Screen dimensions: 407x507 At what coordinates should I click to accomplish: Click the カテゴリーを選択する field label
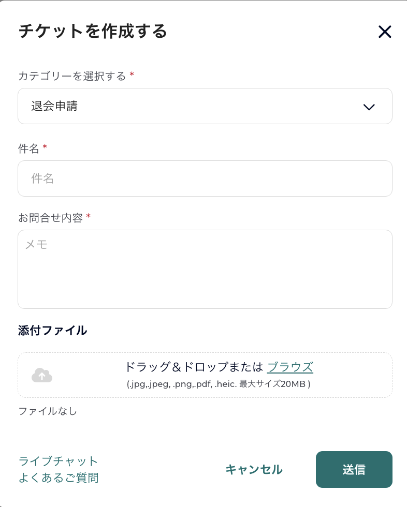[72, 76]
